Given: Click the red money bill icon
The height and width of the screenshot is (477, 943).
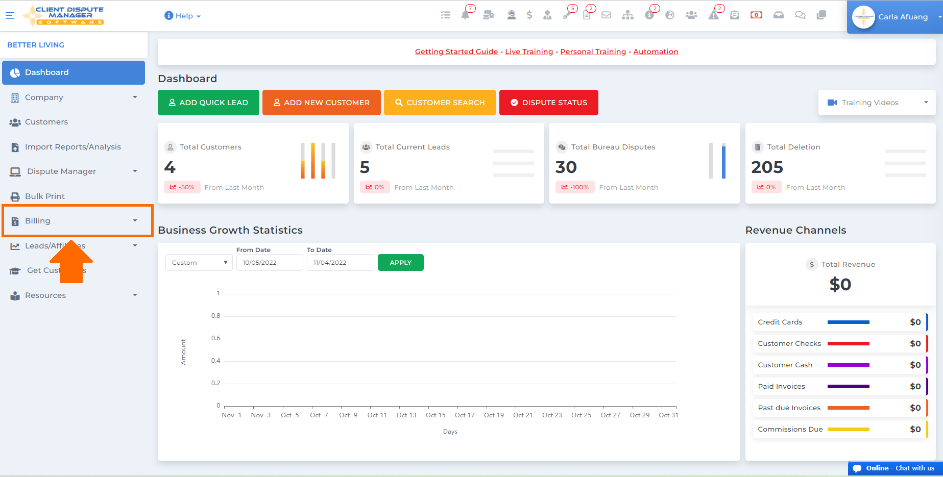Looking at the screenshot, I should [x=756, y=15].
